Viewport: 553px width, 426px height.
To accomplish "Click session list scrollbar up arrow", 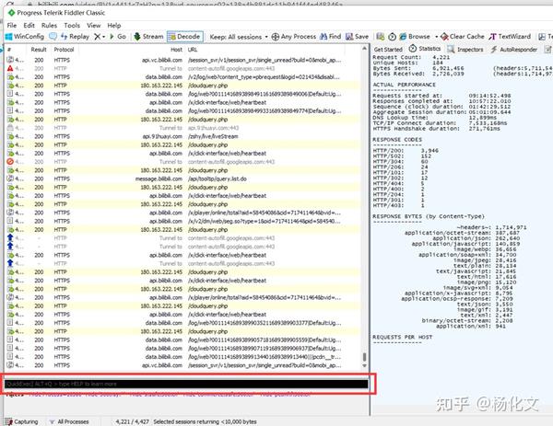I will coord(365,48).
